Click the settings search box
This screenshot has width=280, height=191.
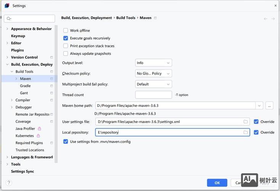tap(30, 18)
